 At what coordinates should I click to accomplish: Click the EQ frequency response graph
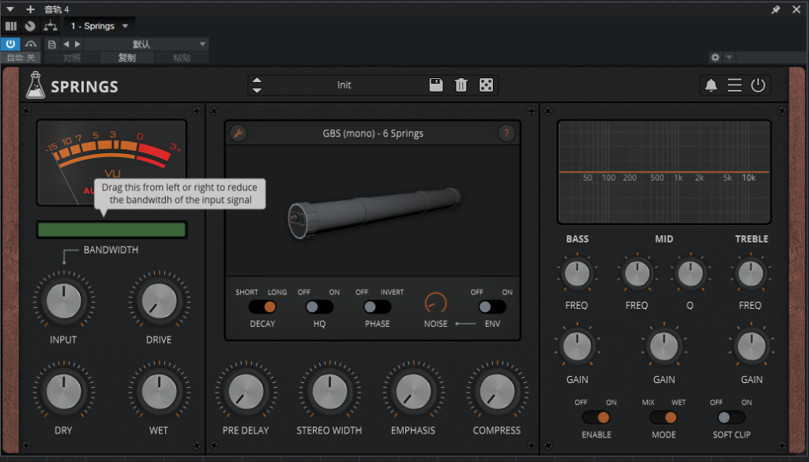click(x=664, y=171)
